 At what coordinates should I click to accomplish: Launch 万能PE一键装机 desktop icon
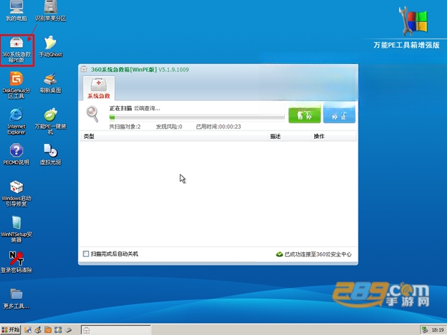[51, 121]
